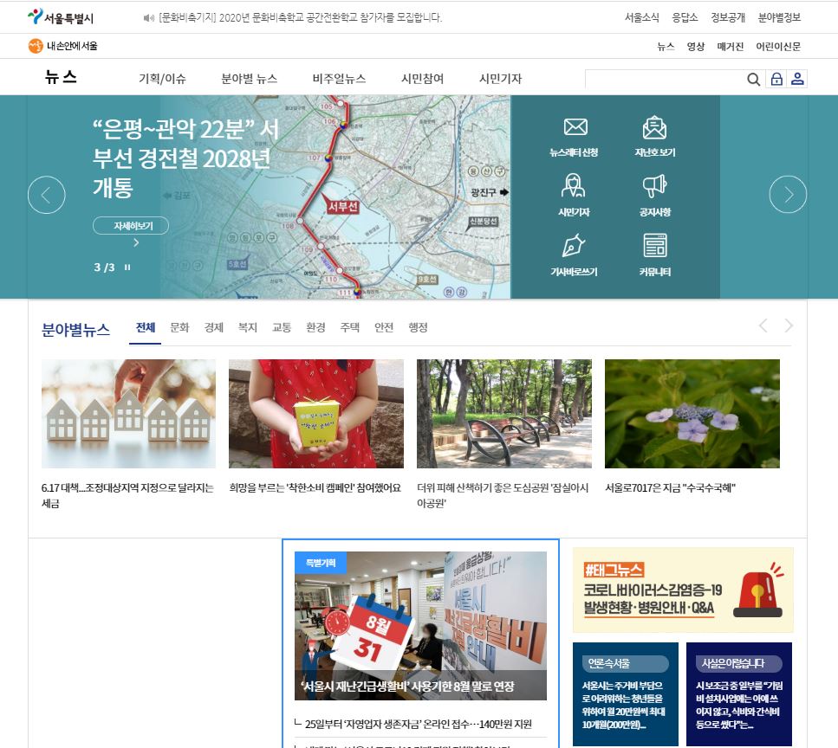Viewport: 838px width, 748px height.
Task: Open the 커뮤니티 icon
Action: click(x=654, y=246)
